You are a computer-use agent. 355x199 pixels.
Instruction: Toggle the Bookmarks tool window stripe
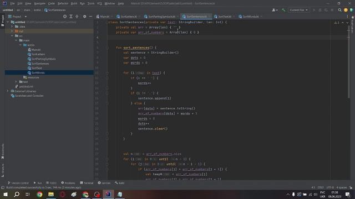(x=3, y=151)
